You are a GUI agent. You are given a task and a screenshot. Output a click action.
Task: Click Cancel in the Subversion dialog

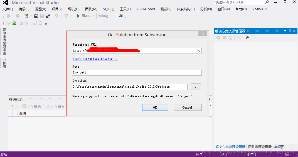(188, 107)
